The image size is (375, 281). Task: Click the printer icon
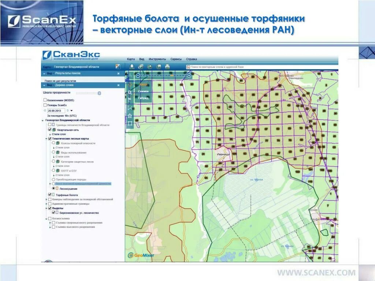click(167, 67)
